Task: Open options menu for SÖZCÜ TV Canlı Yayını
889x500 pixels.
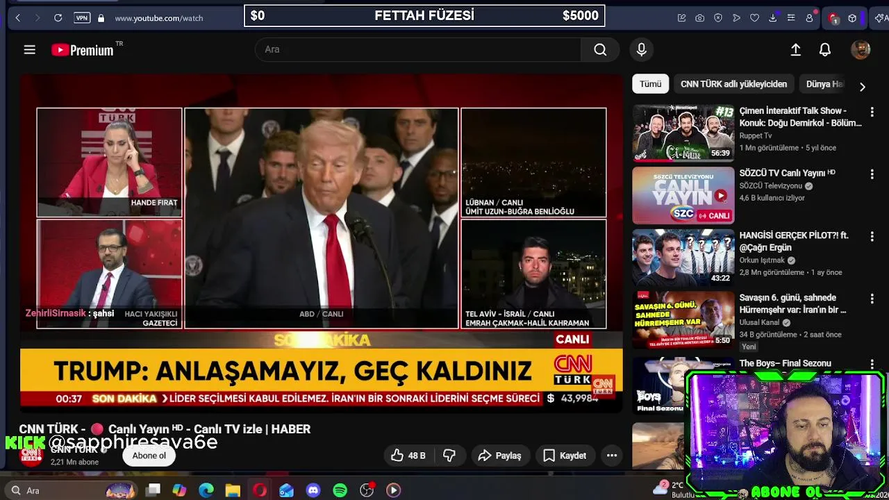Action: pos(872,174)
